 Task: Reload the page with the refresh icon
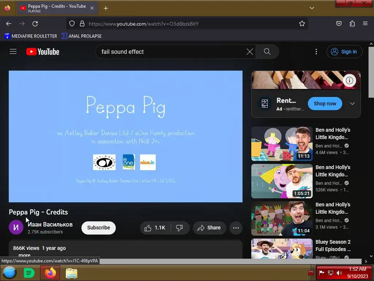35,24
